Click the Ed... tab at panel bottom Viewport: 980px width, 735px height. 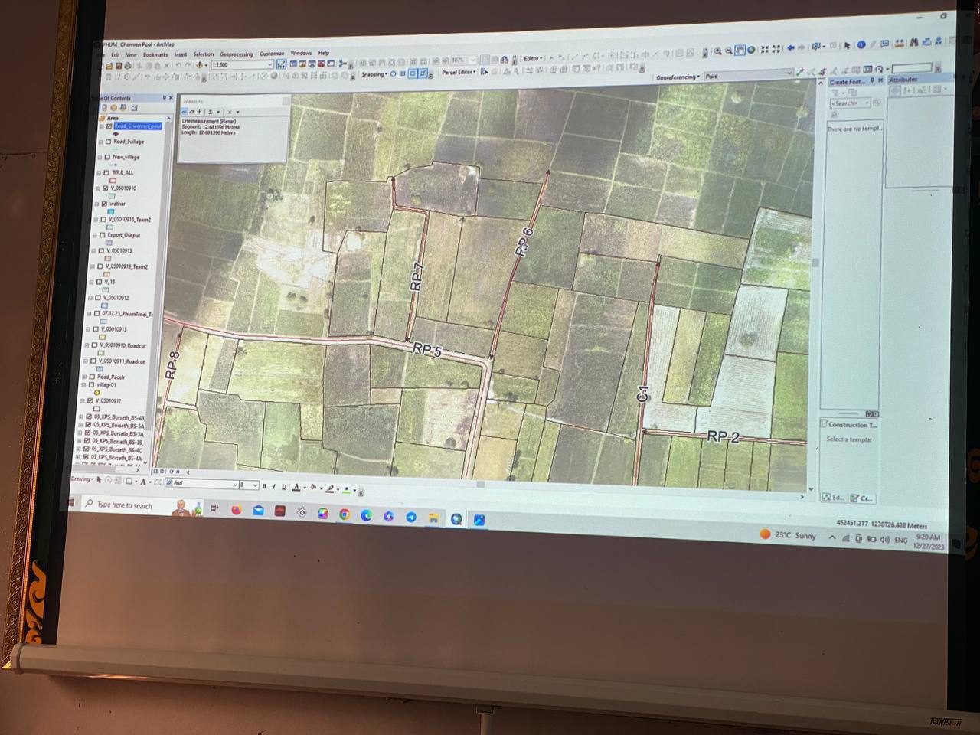click(834, 498)
